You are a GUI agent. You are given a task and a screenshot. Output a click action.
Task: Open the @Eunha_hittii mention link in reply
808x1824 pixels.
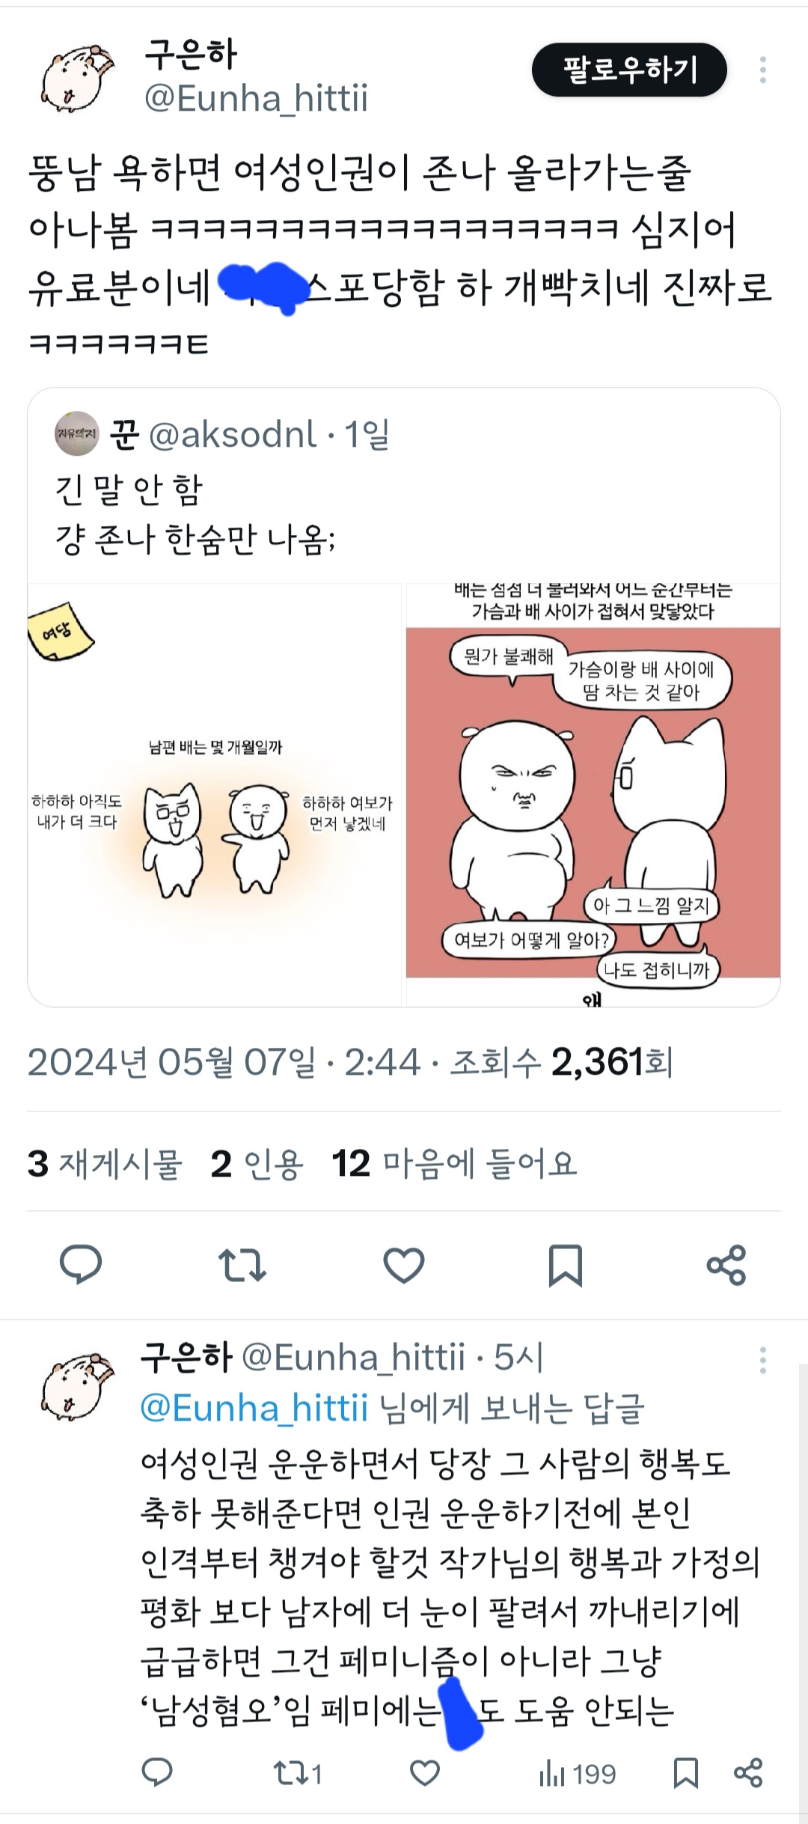coord(254,1408)
